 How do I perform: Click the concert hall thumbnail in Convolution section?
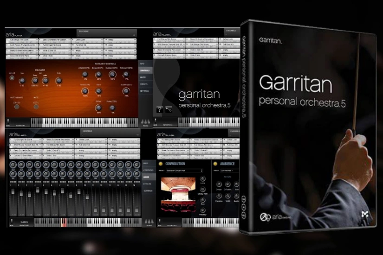pyautogui.click(x=178, y=195)
